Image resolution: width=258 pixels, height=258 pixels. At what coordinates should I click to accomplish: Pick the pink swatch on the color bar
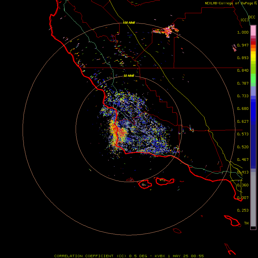(x=253, y=30)
